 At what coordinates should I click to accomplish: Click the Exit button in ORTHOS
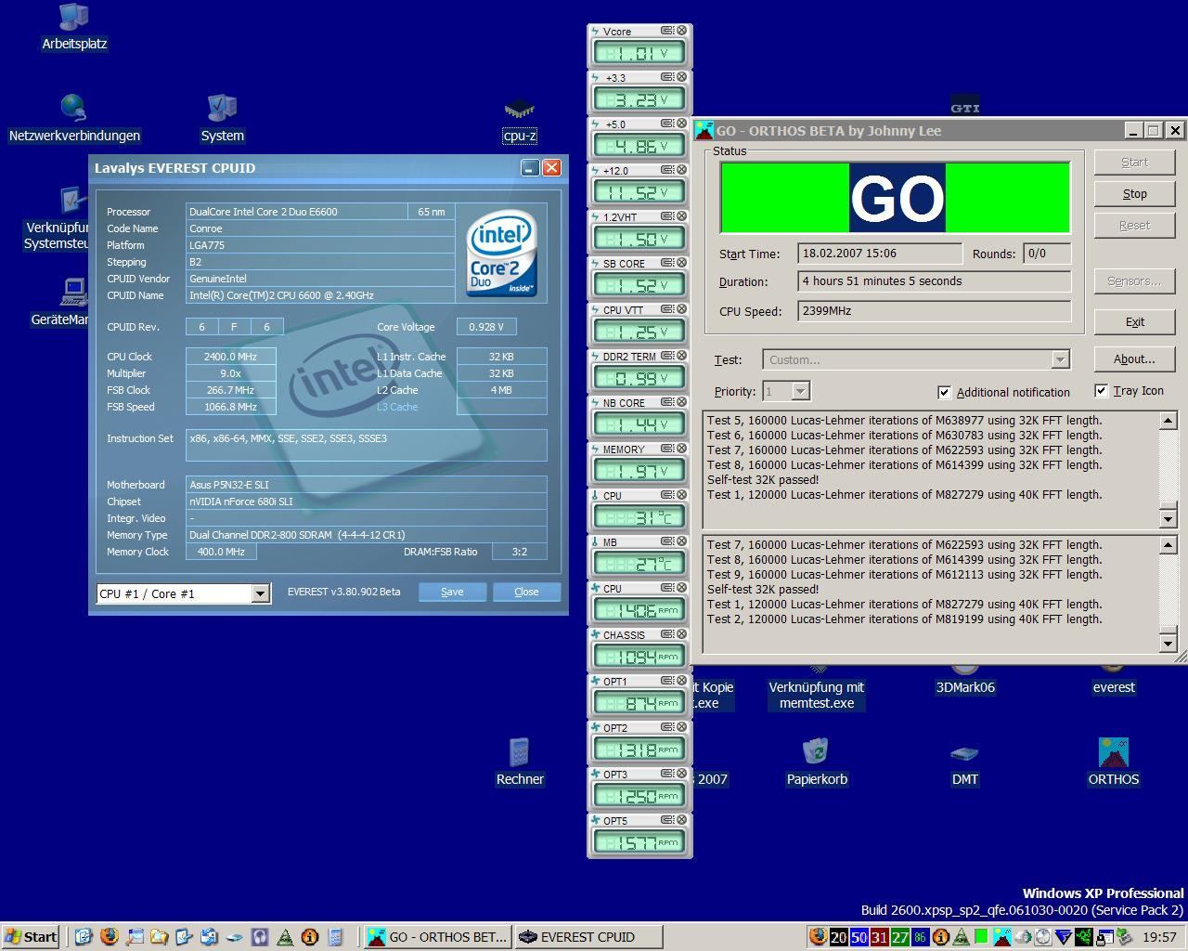1134,321
